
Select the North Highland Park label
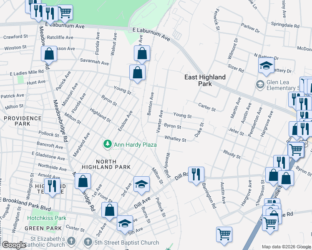coord(106,164)
